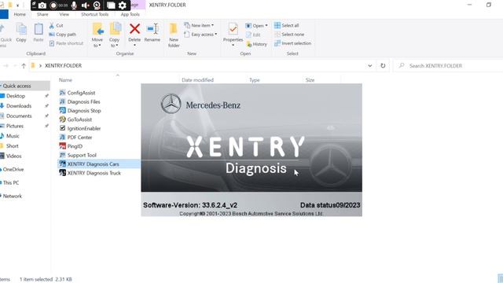Click Select none
The width and height of the screenshot is (503, 283).
tap(289, 35)
